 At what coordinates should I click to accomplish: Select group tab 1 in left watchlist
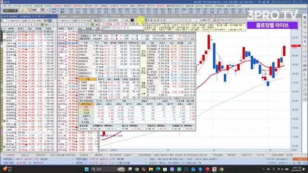click(3, 25)
